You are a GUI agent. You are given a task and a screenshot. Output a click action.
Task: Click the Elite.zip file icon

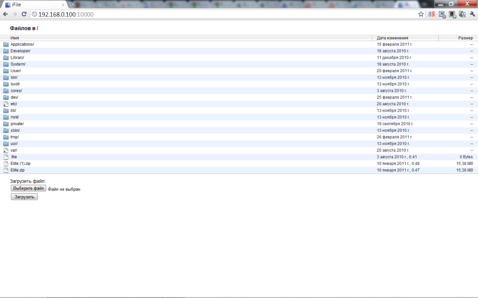click(x=6, y=170)
